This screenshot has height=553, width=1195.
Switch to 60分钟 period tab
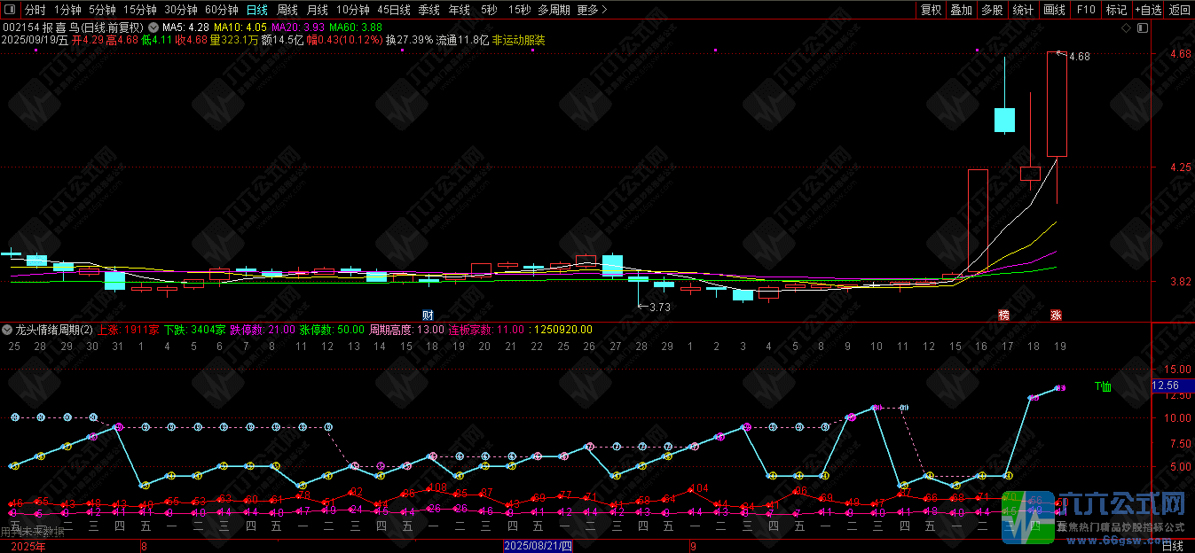[222, 10]
